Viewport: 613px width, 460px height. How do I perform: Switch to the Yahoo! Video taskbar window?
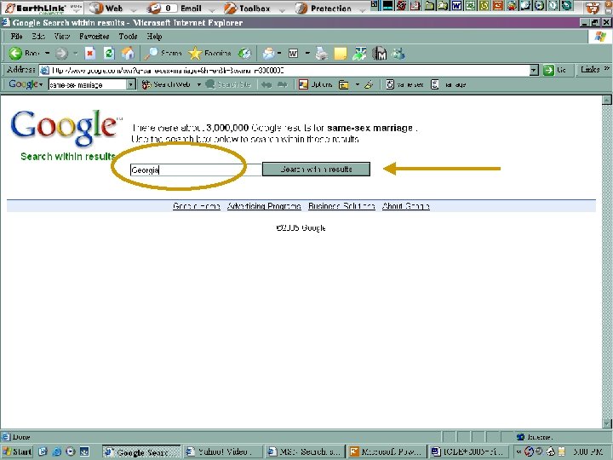(x=222, y=451)
